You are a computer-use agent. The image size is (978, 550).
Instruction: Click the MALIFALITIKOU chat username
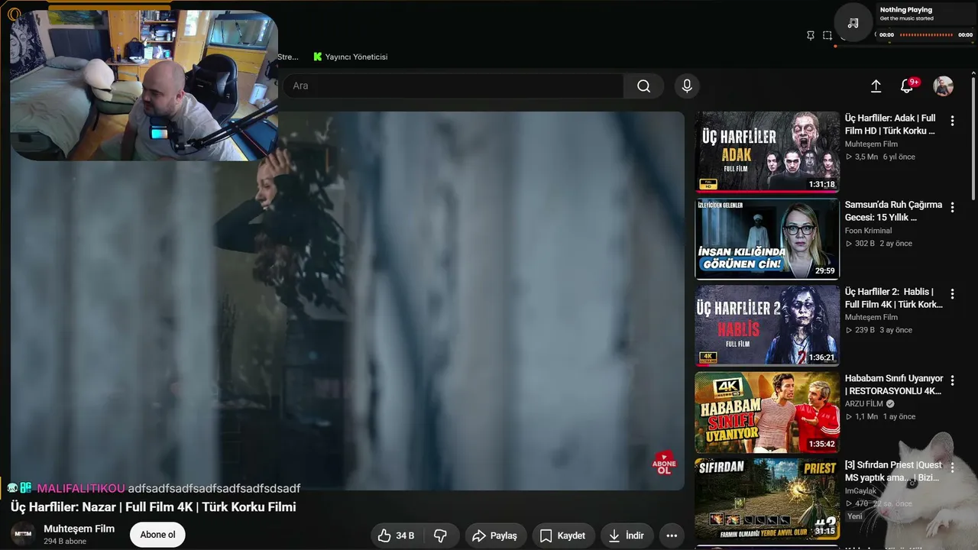[x=81, y=488]
